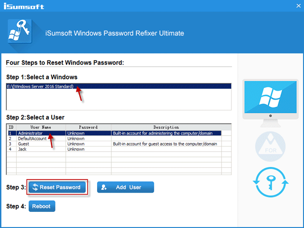Screen dimensions: 304x228
Task: Click the Unknown password cell for DefaultAccount
Action: pos(88,138)
